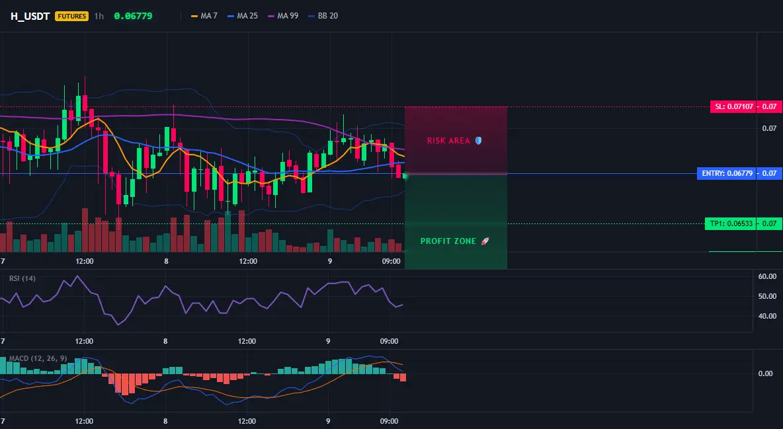Click the current price 0.06779 in the header

click(134, 16)
